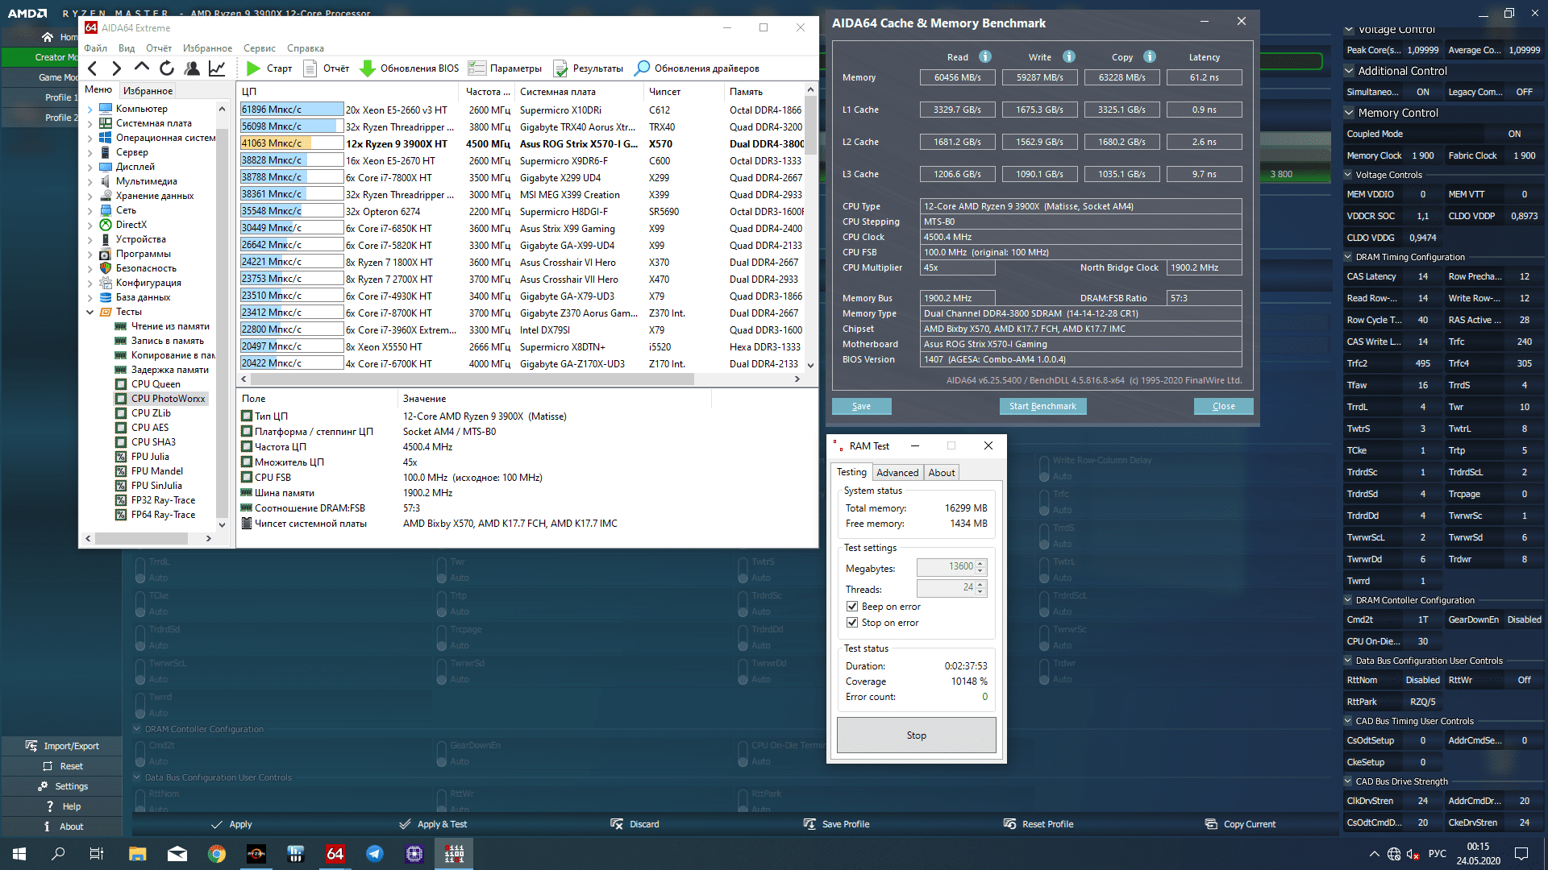The image size is (1548, 870).
Task: Open Mail app from taskbar
Action: 177,854
